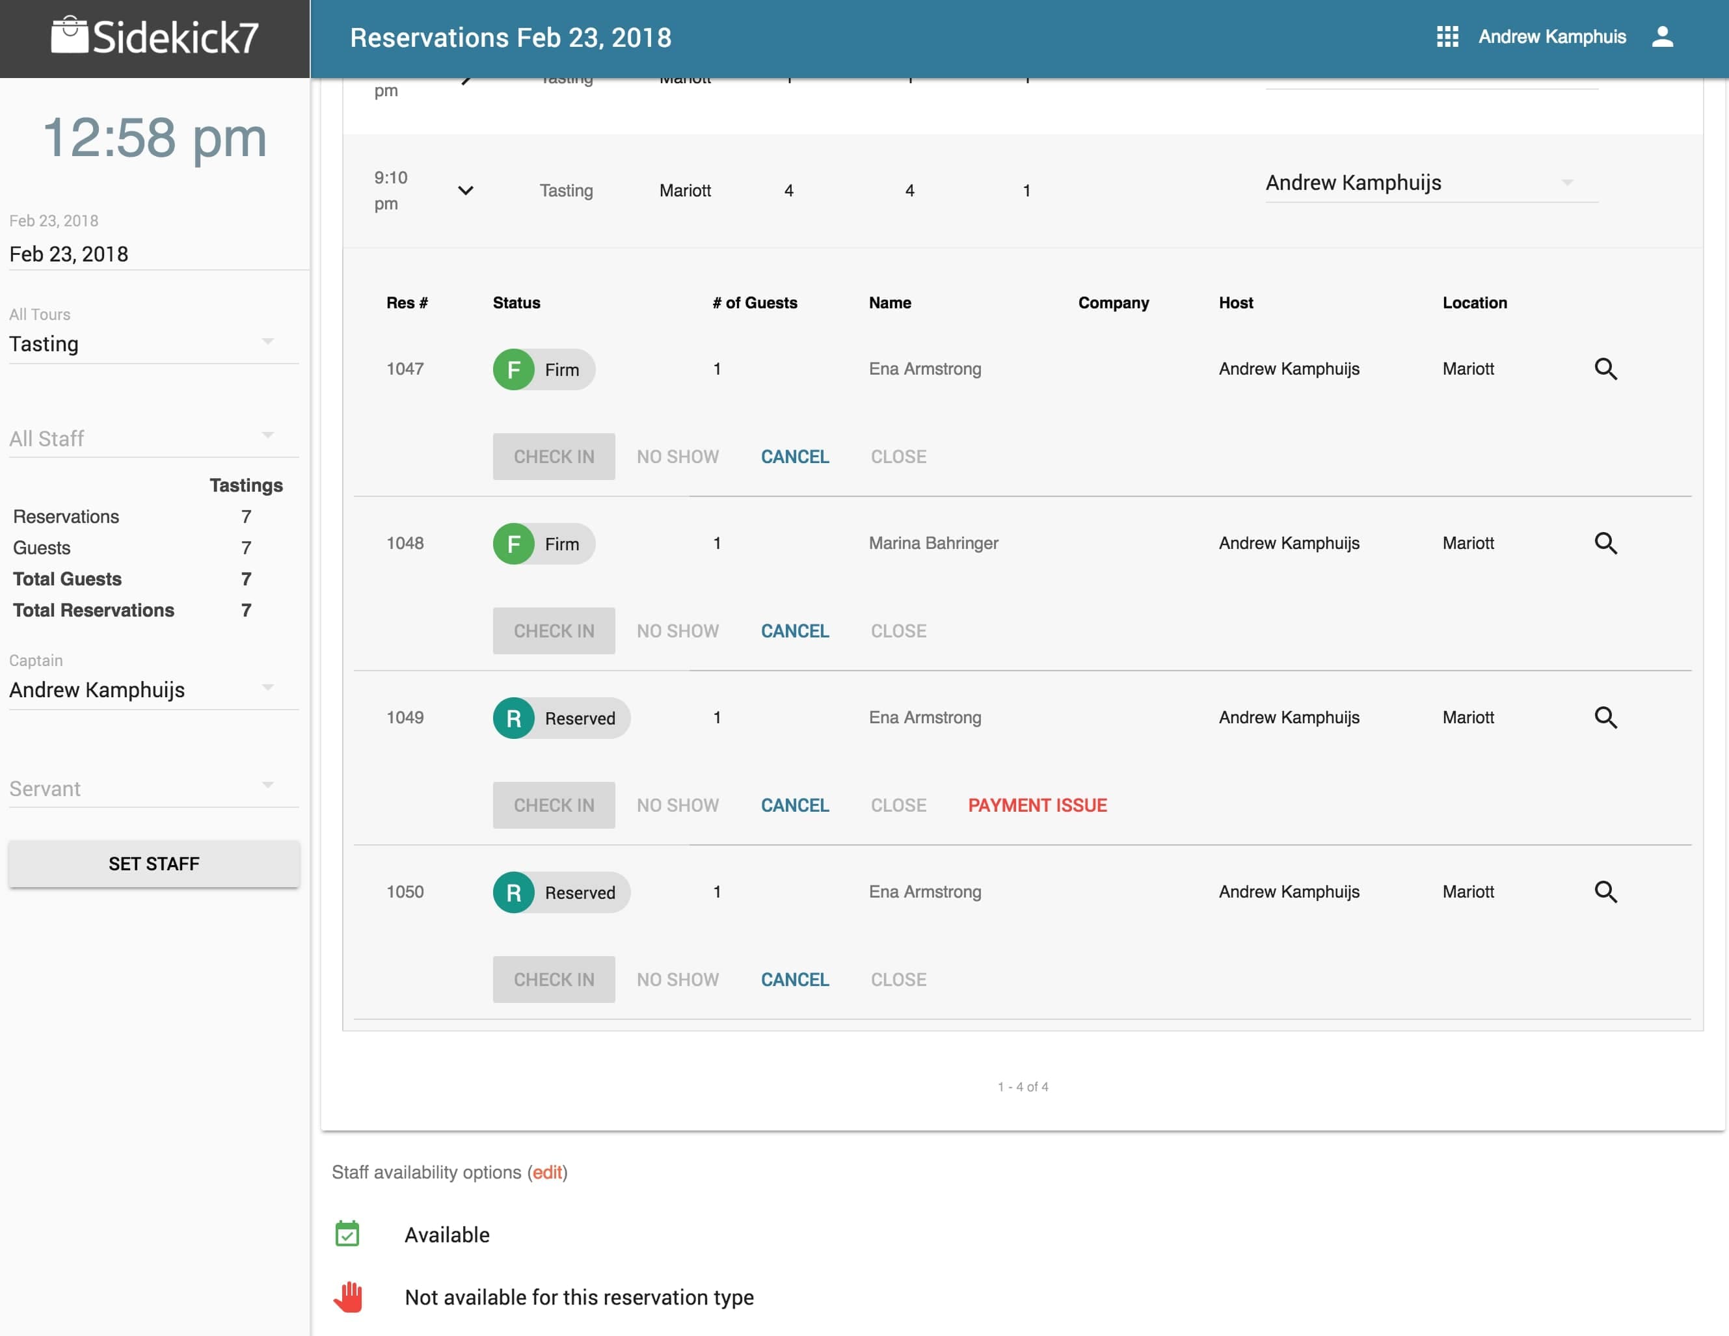Screen dimensions: 1729x1336
Task: Click the red hand availability icon
Action: pos(348,1296)
